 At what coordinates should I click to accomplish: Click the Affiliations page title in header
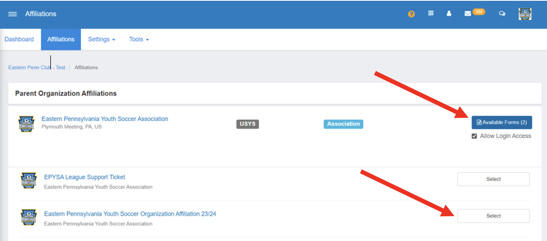(41, 14)
